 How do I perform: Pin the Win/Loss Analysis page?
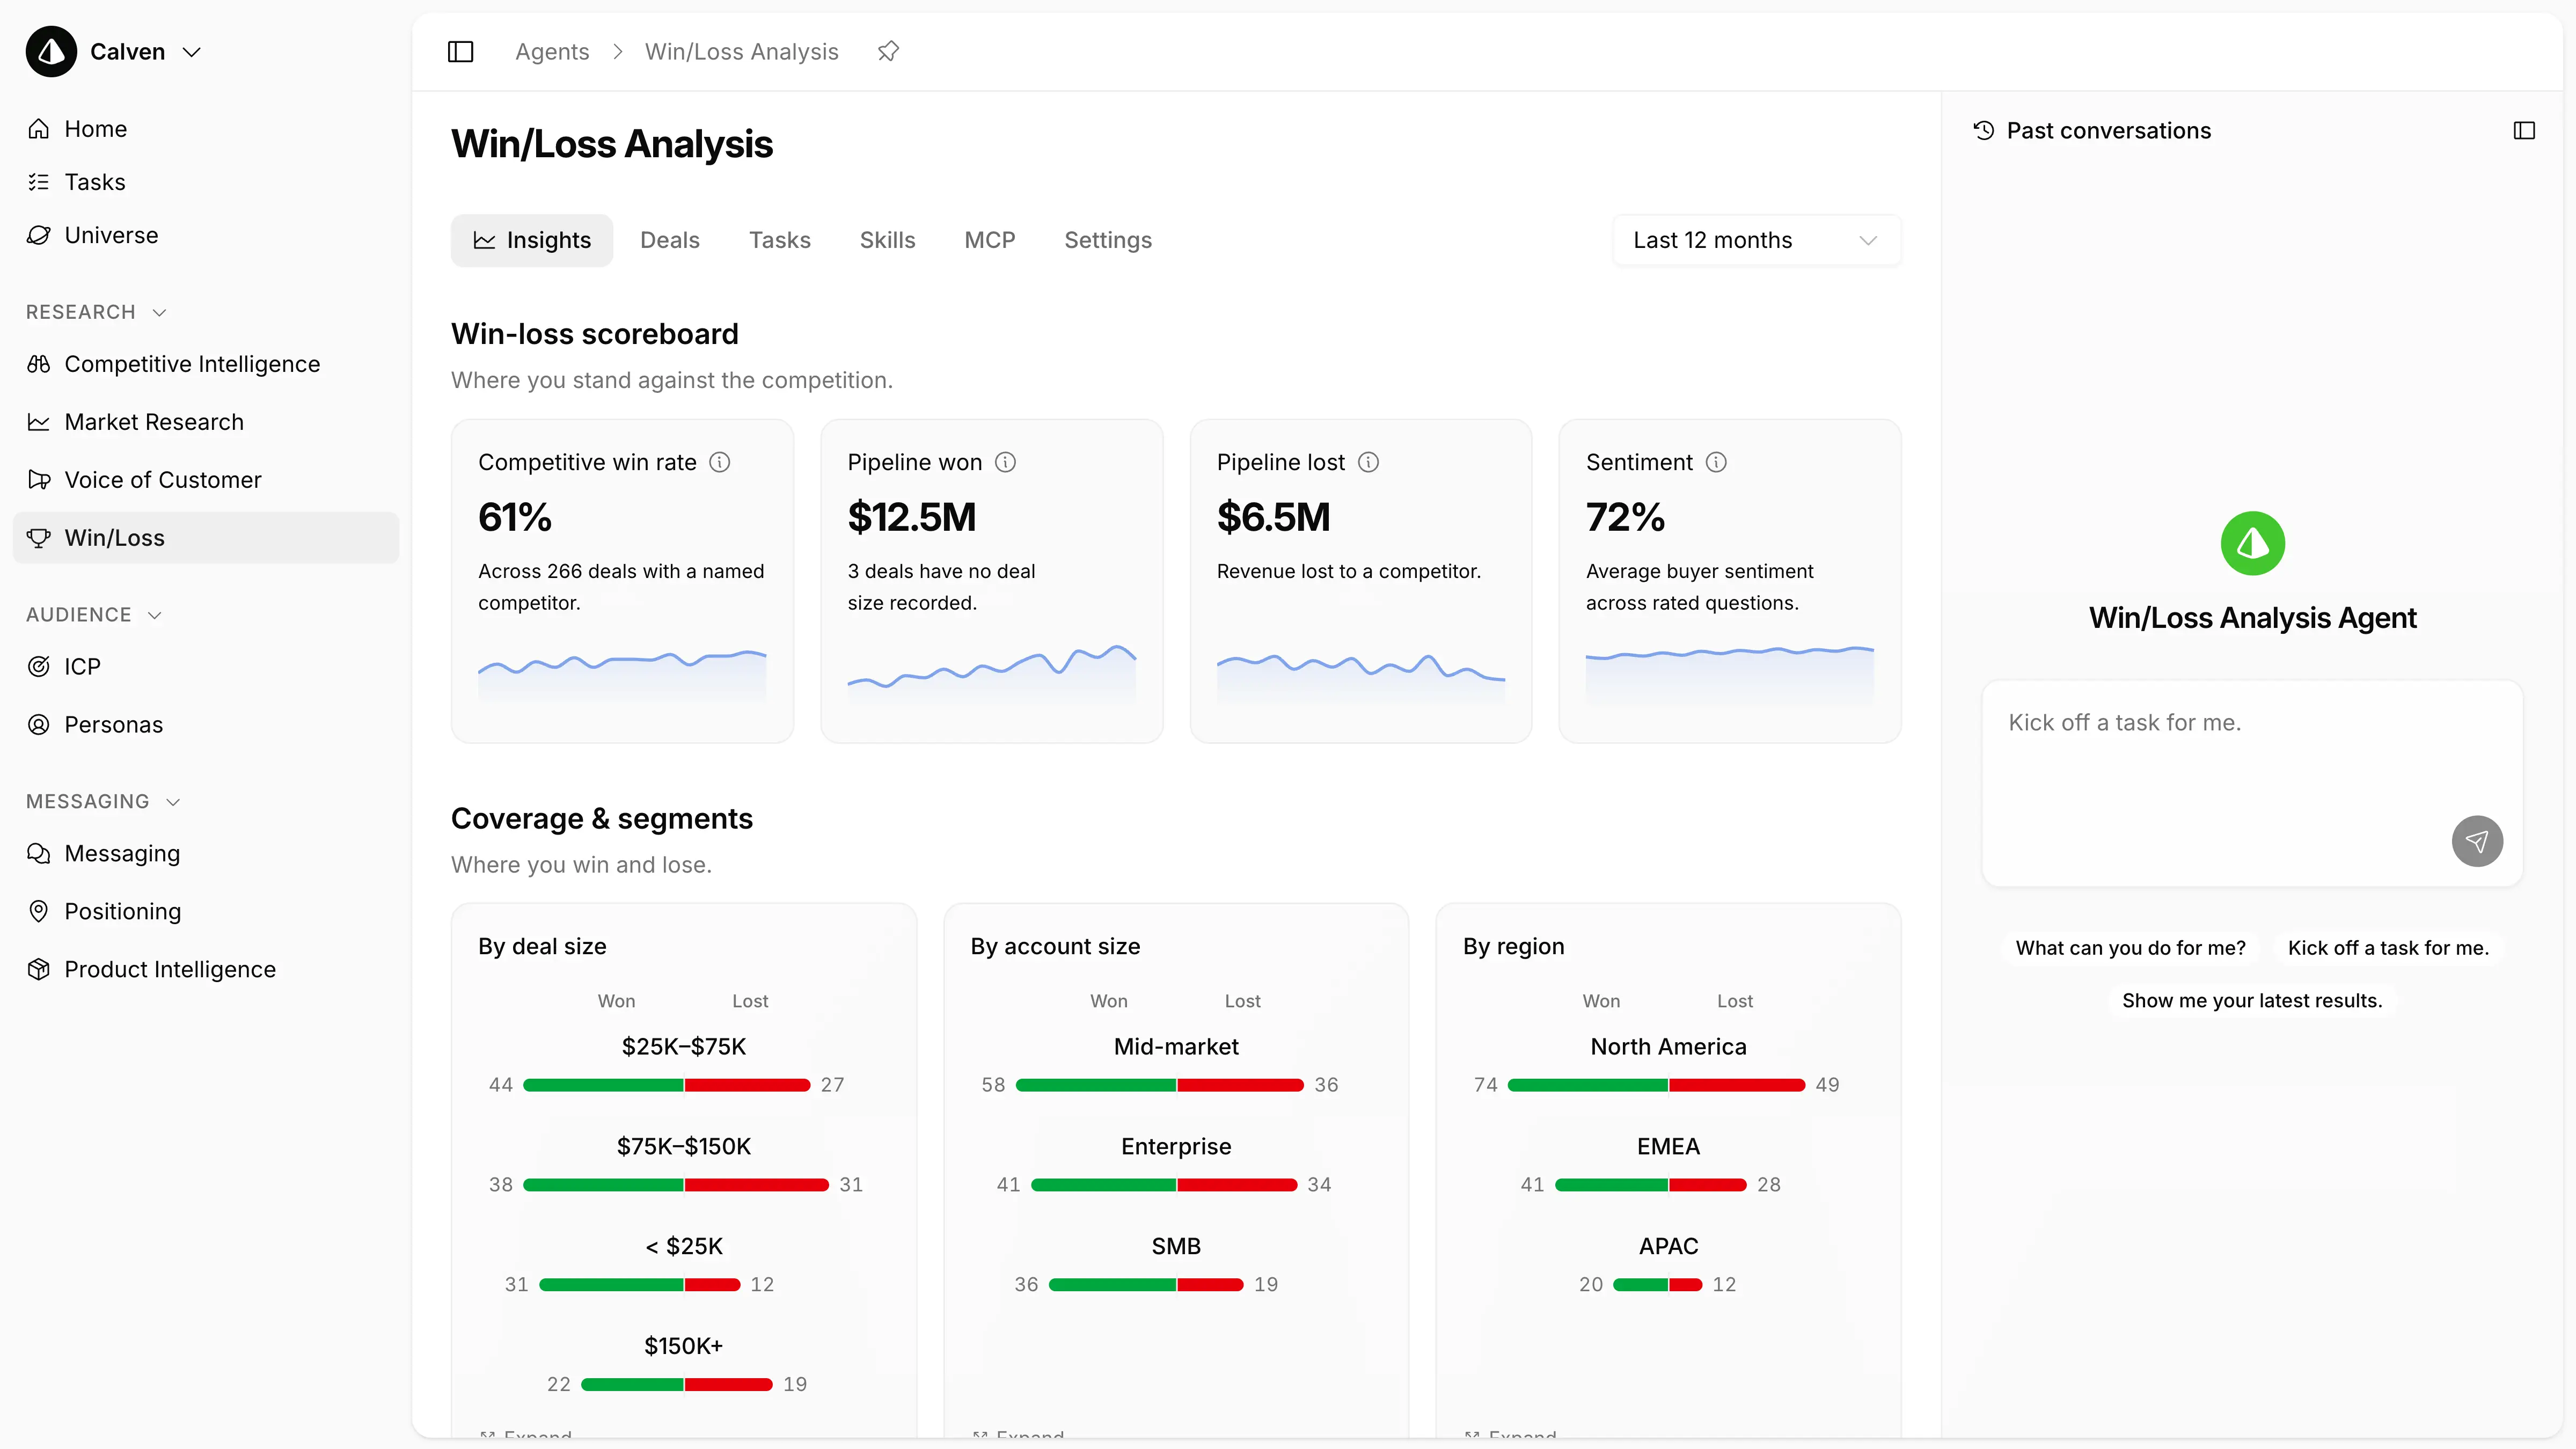coord(888,51)
